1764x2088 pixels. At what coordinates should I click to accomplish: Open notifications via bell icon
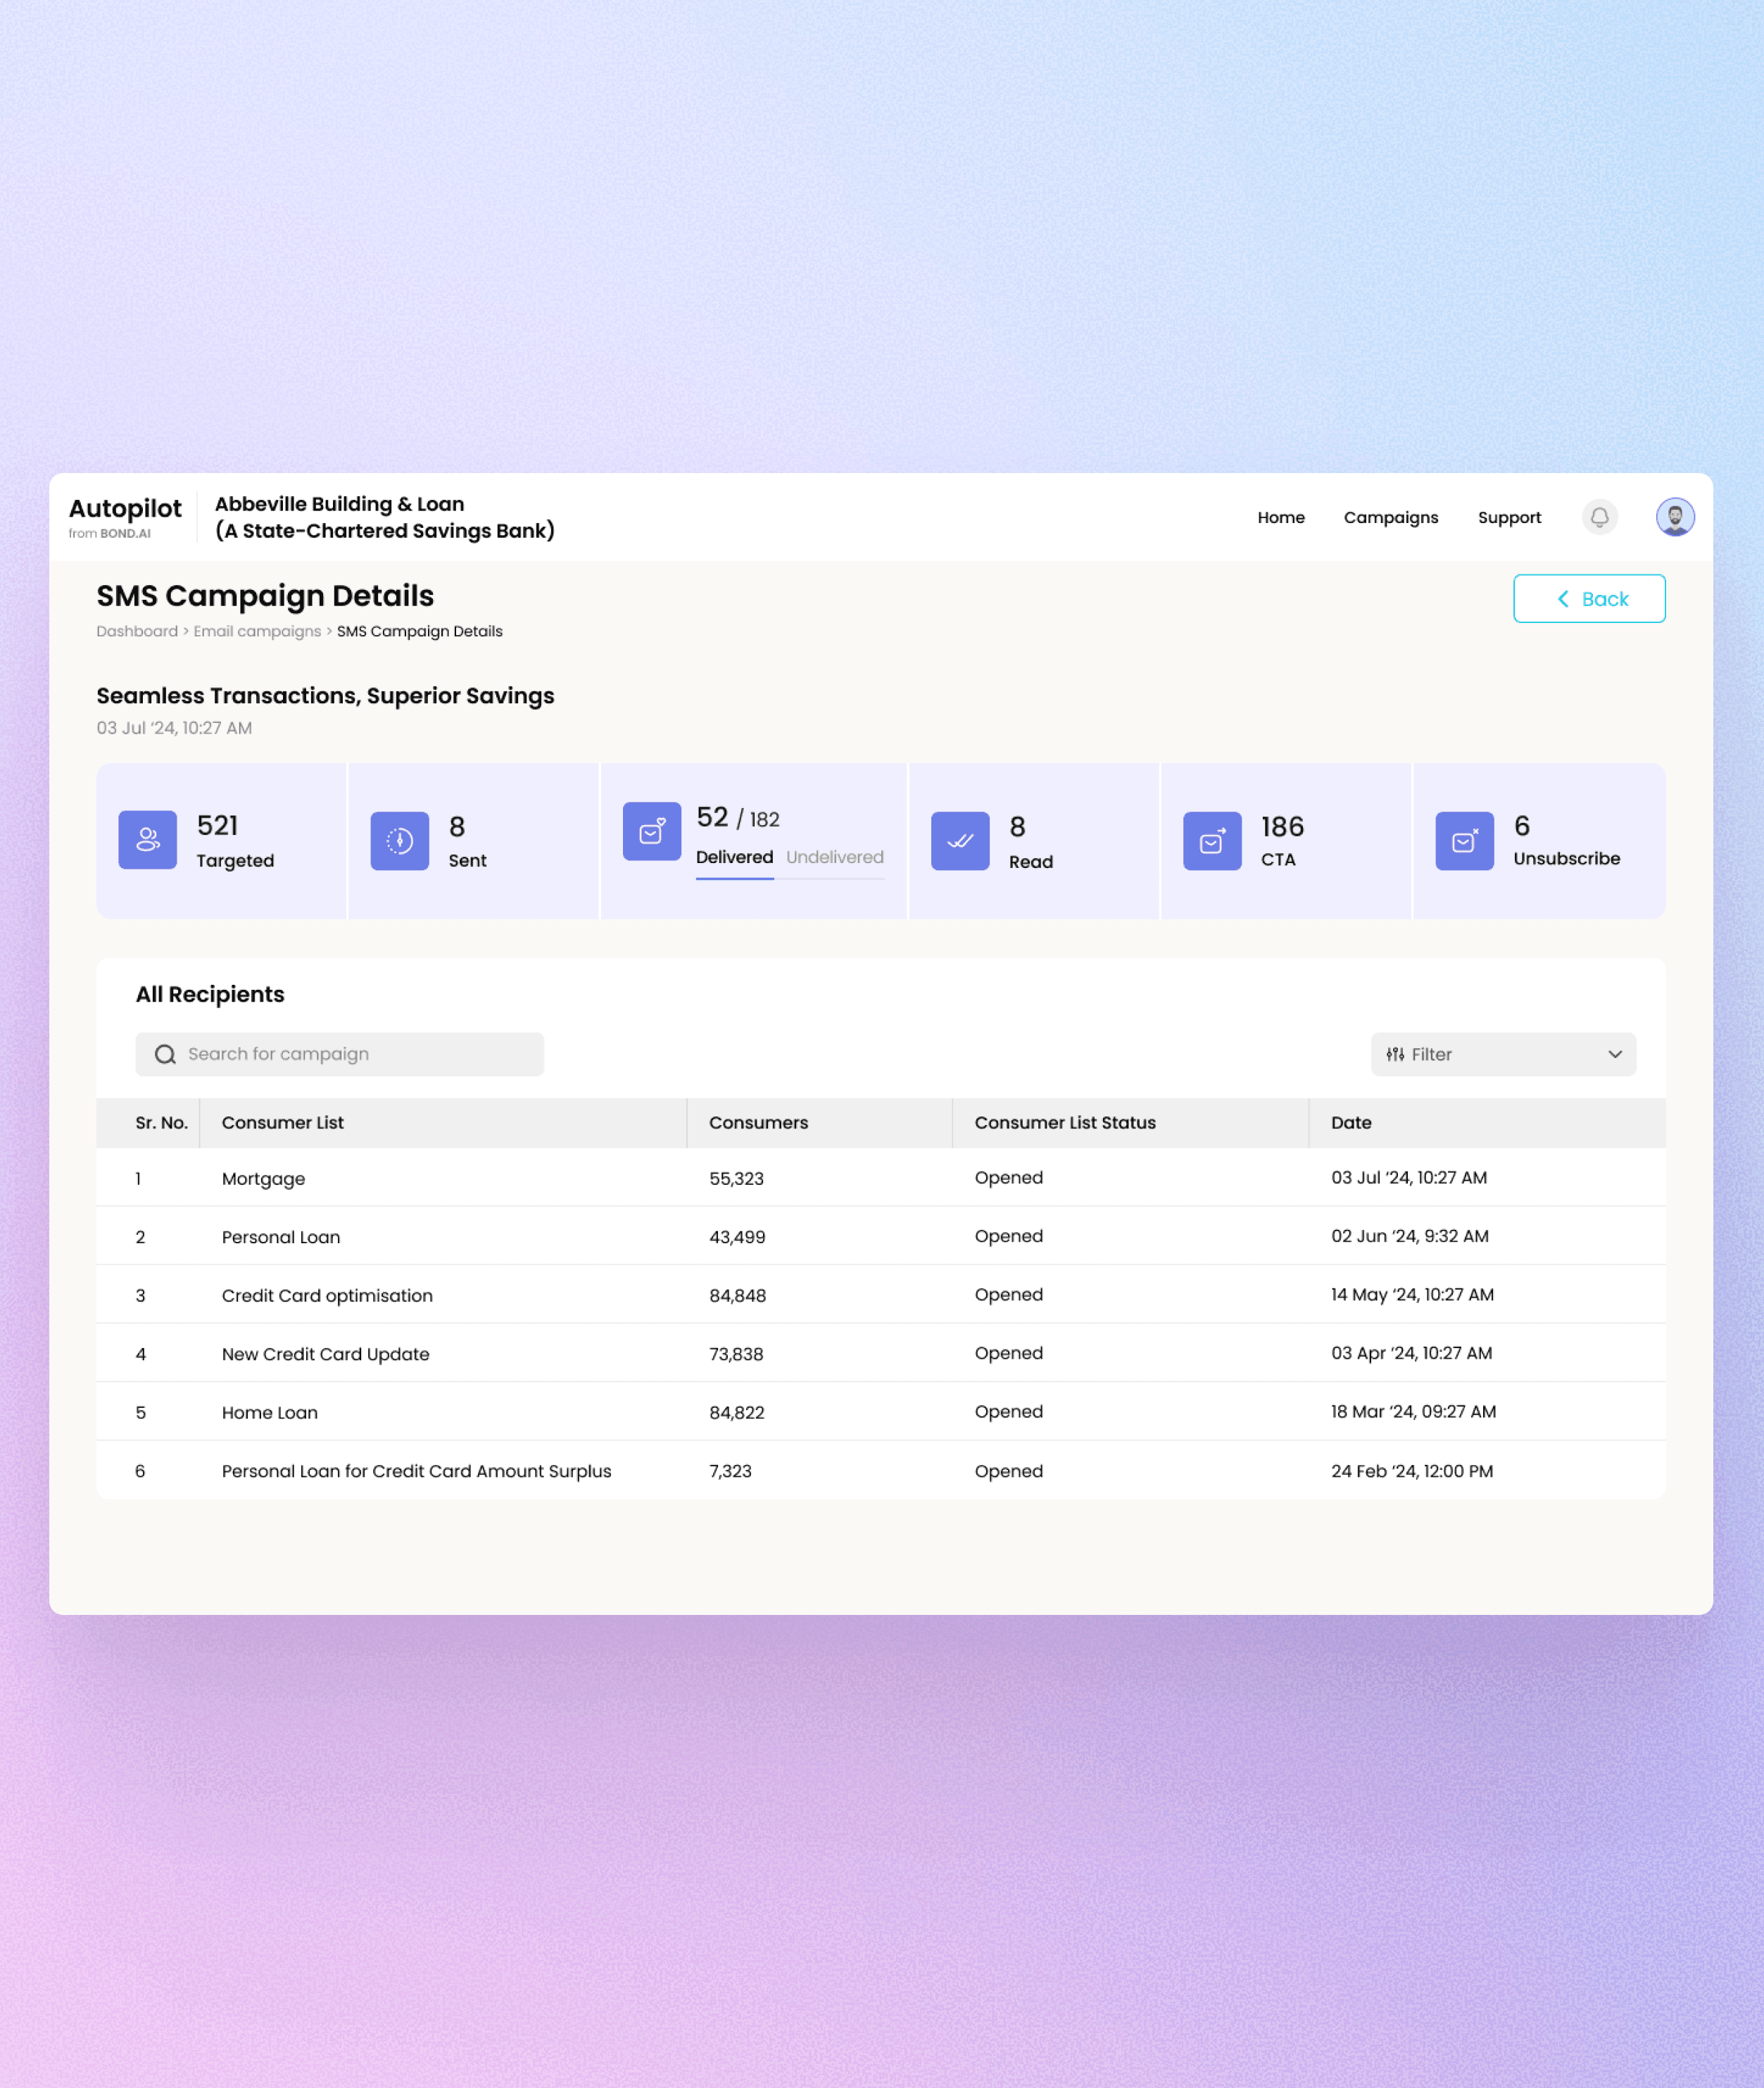point(1599,517)
